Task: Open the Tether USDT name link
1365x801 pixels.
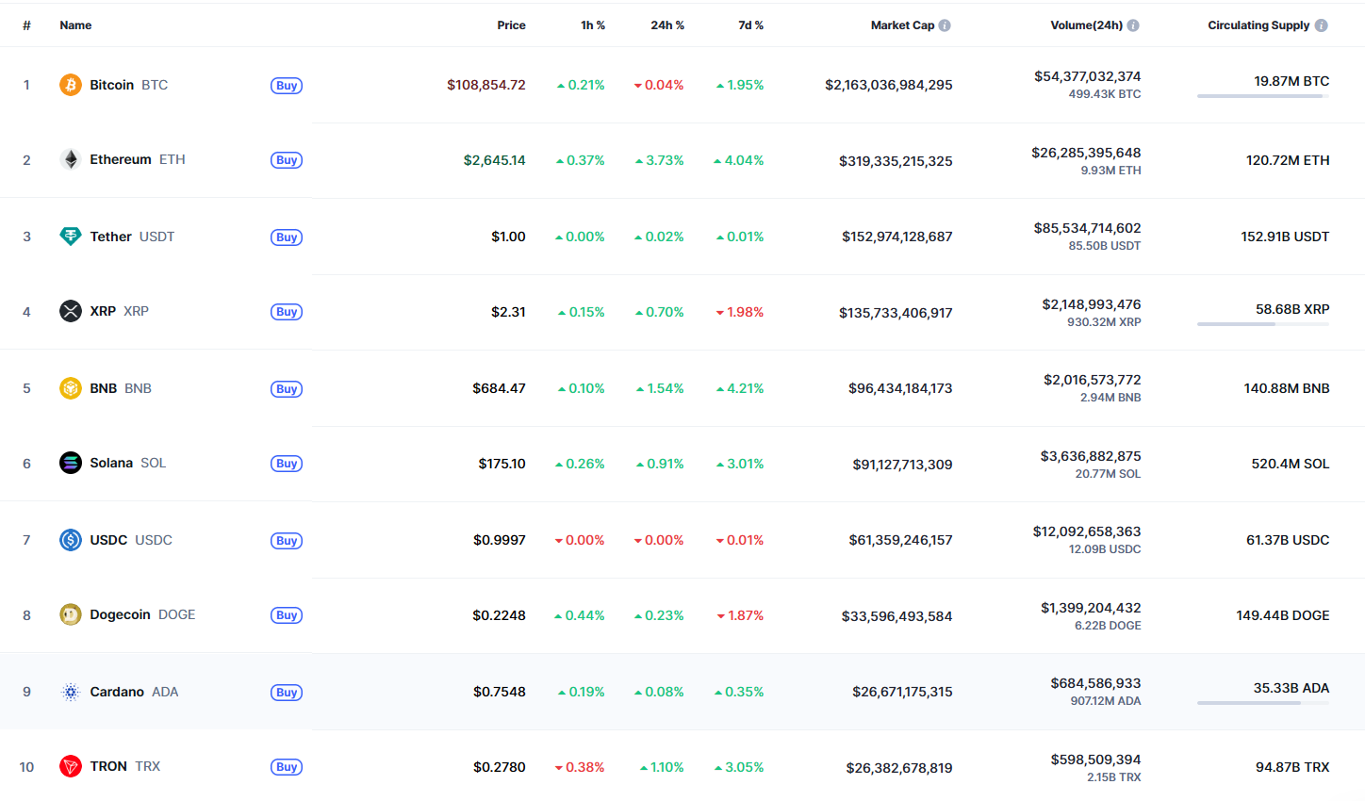Action: 132,237
